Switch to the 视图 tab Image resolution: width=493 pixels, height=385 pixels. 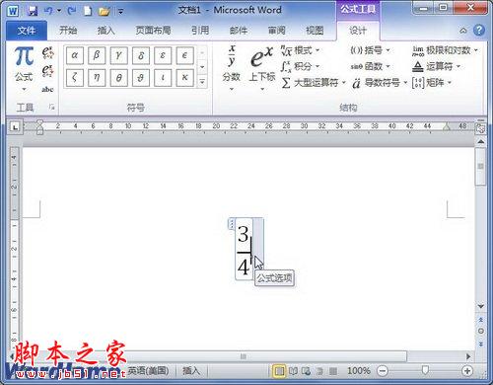click(315, 31)
